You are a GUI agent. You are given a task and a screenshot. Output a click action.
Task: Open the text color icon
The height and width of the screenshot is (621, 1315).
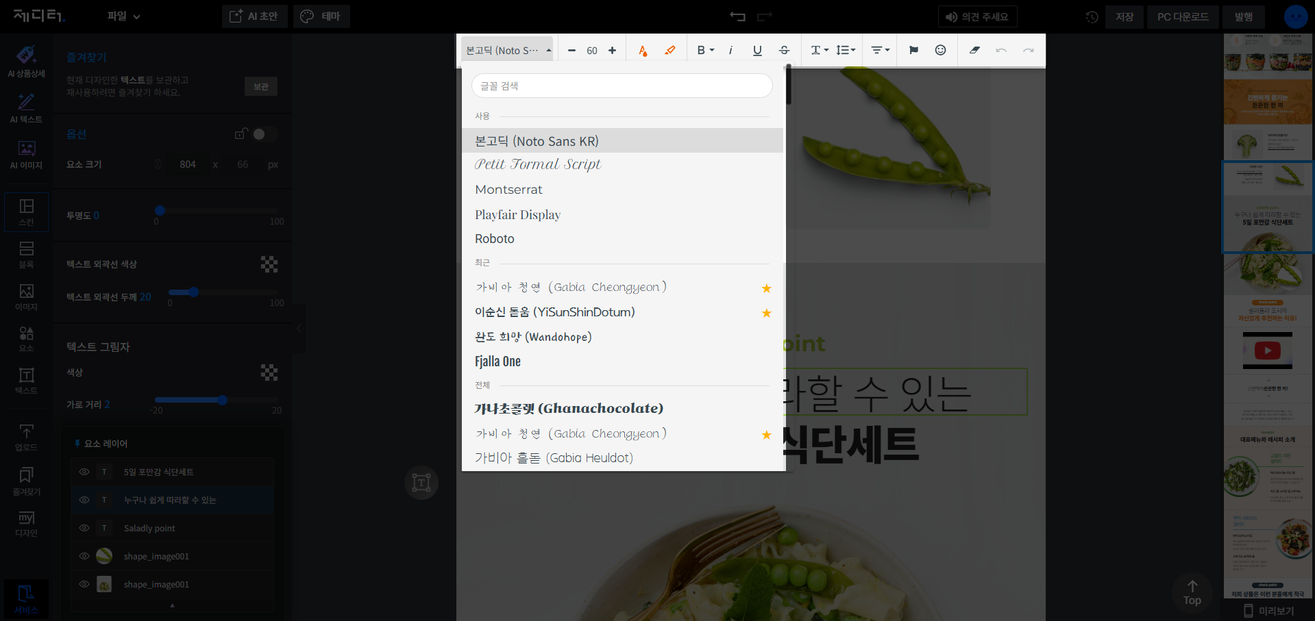click(643, 50)
